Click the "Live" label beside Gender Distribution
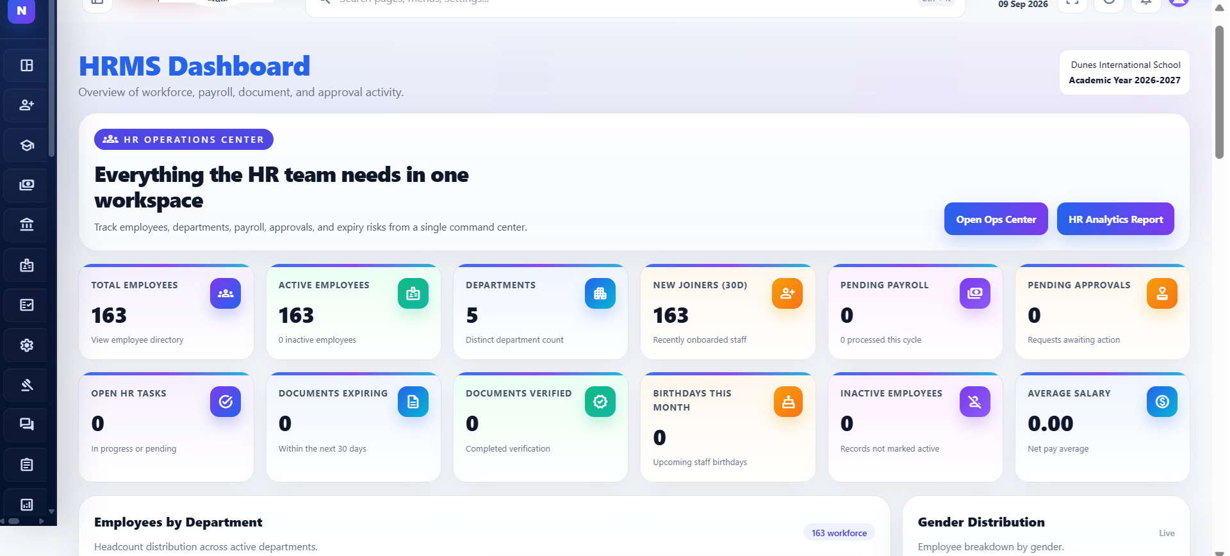Viewport: 1230px width, 556px height. coord(1167,533)
